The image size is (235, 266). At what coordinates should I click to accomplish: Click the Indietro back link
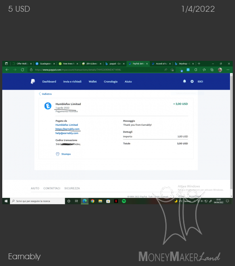pyautogui.click(x=45, y=94)
